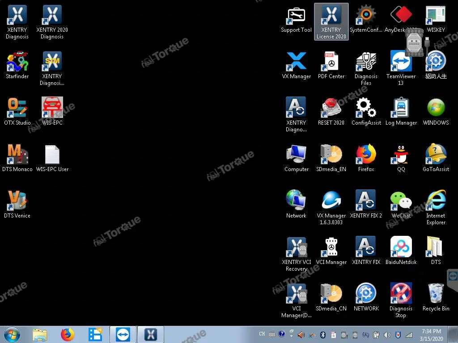Open Recycle Bin

click(x=436, y=297)
